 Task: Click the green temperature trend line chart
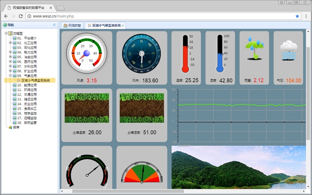[x=242, y=116]
